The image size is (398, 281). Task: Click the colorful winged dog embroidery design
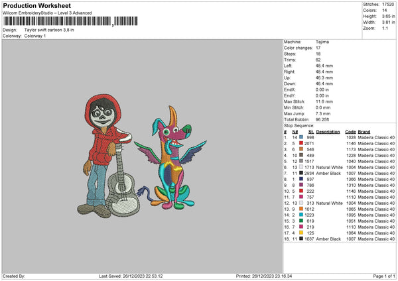click(x=170, y=158)
